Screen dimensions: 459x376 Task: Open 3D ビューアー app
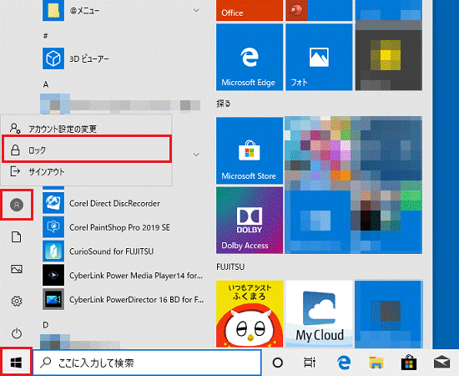tap(123, 58)
